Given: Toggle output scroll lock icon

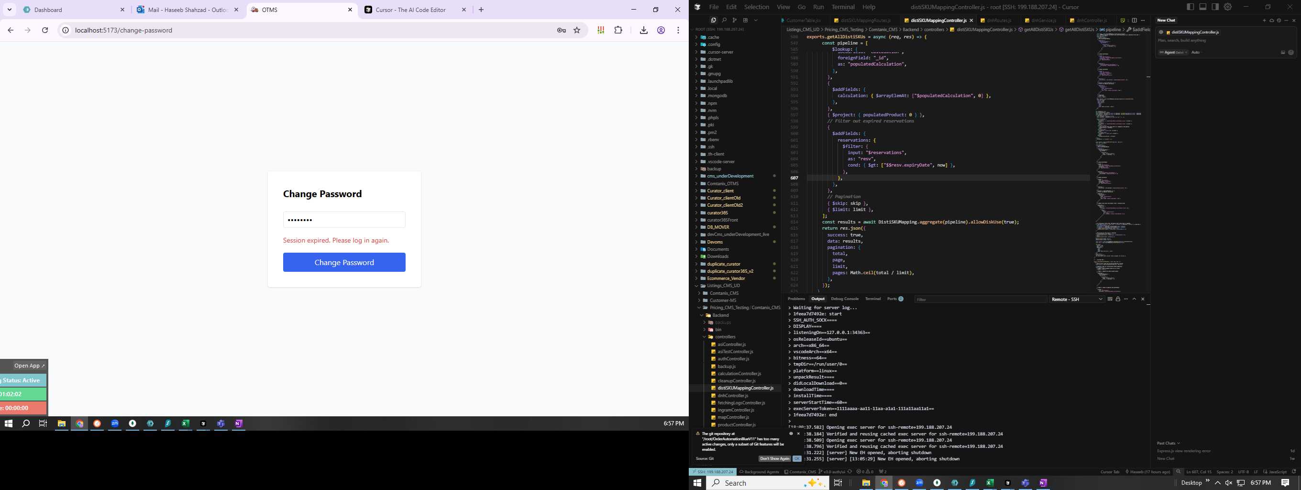Looking at the screenshot, I should pyautogui.click(x=1118, y=299).
